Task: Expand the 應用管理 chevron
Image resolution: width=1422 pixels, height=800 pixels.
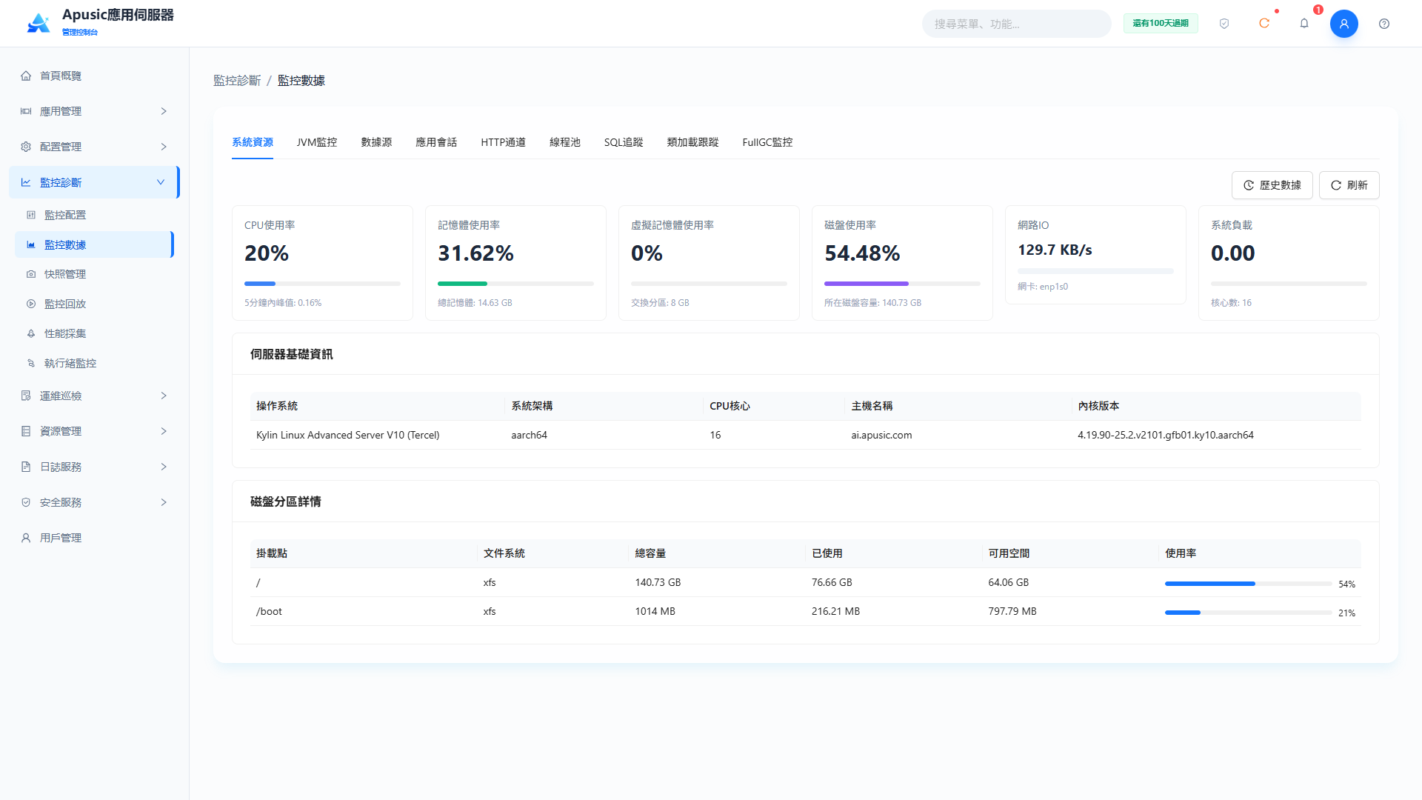Action: click(x=164, y=111)
